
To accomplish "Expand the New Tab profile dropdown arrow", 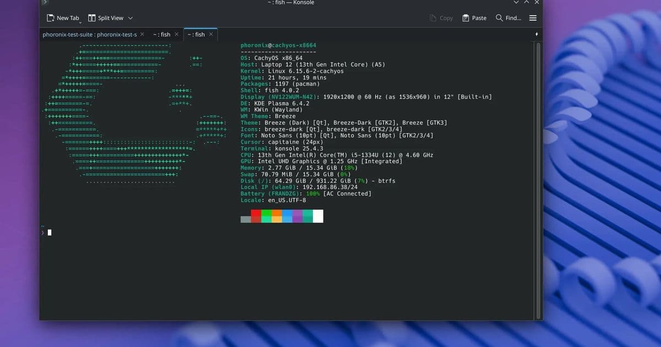I will (x=80, y=22).
